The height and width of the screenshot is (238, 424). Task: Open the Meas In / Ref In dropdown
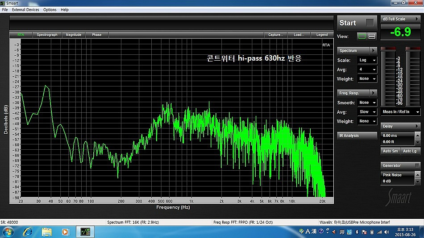400,112
